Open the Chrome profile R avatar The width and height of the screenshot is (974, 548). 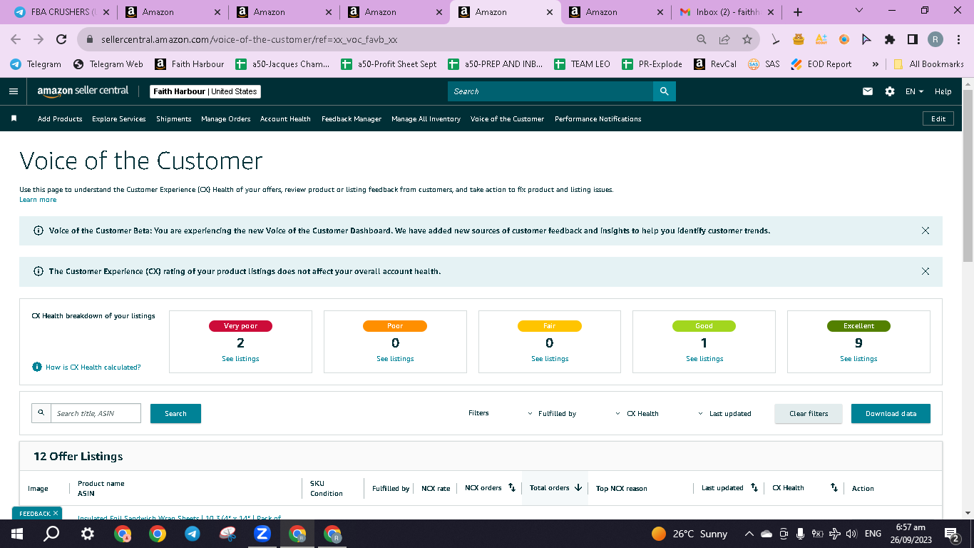tap(935, 40)
